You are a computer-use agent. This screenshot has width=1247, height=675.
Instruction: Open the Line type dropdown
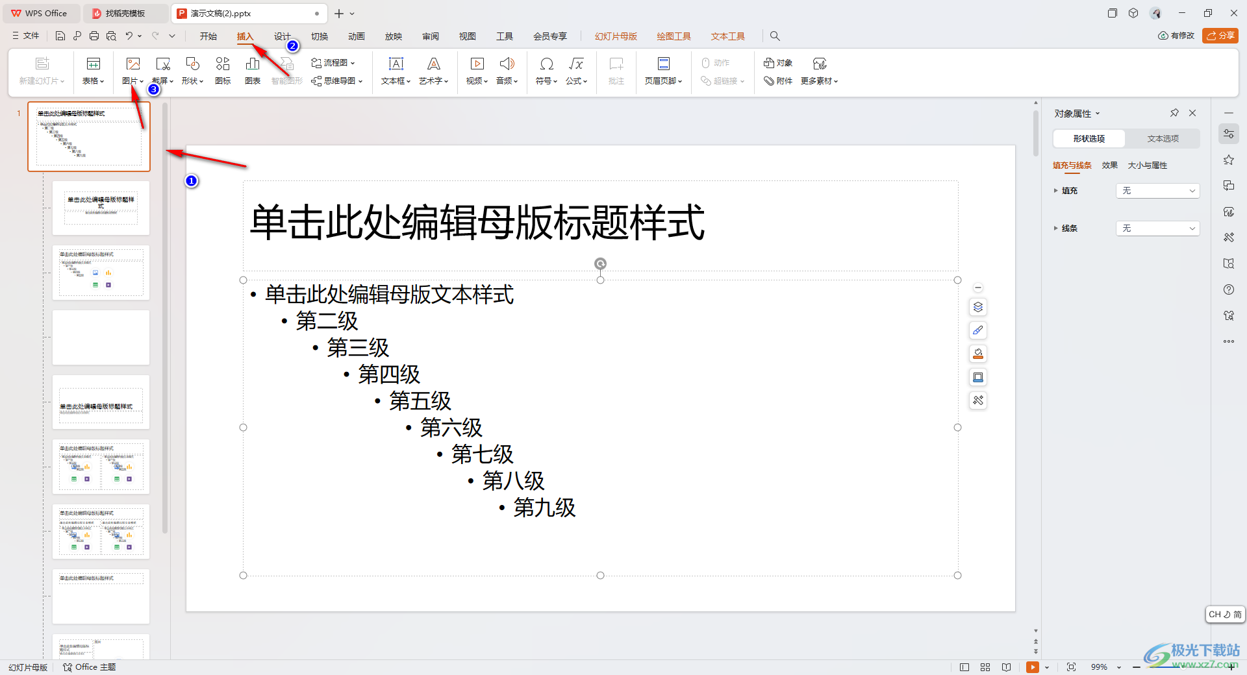click(x=1158, y=228)
